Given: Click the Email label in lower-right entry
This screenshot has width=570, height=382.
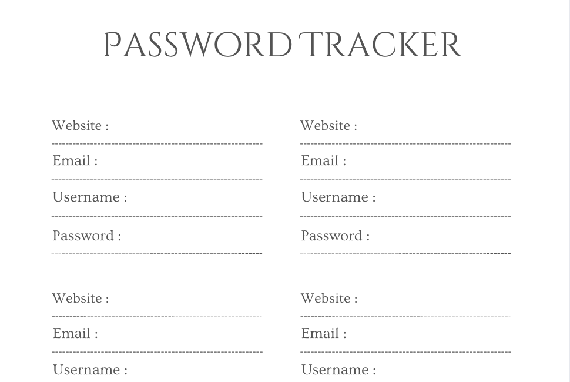Looking at the screenshot, I should [324, 333].
